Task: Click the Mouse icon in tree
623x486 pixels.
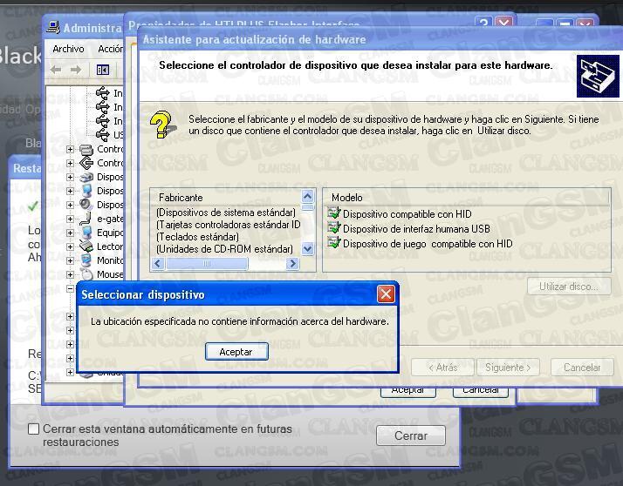Action: click(86, 274)
